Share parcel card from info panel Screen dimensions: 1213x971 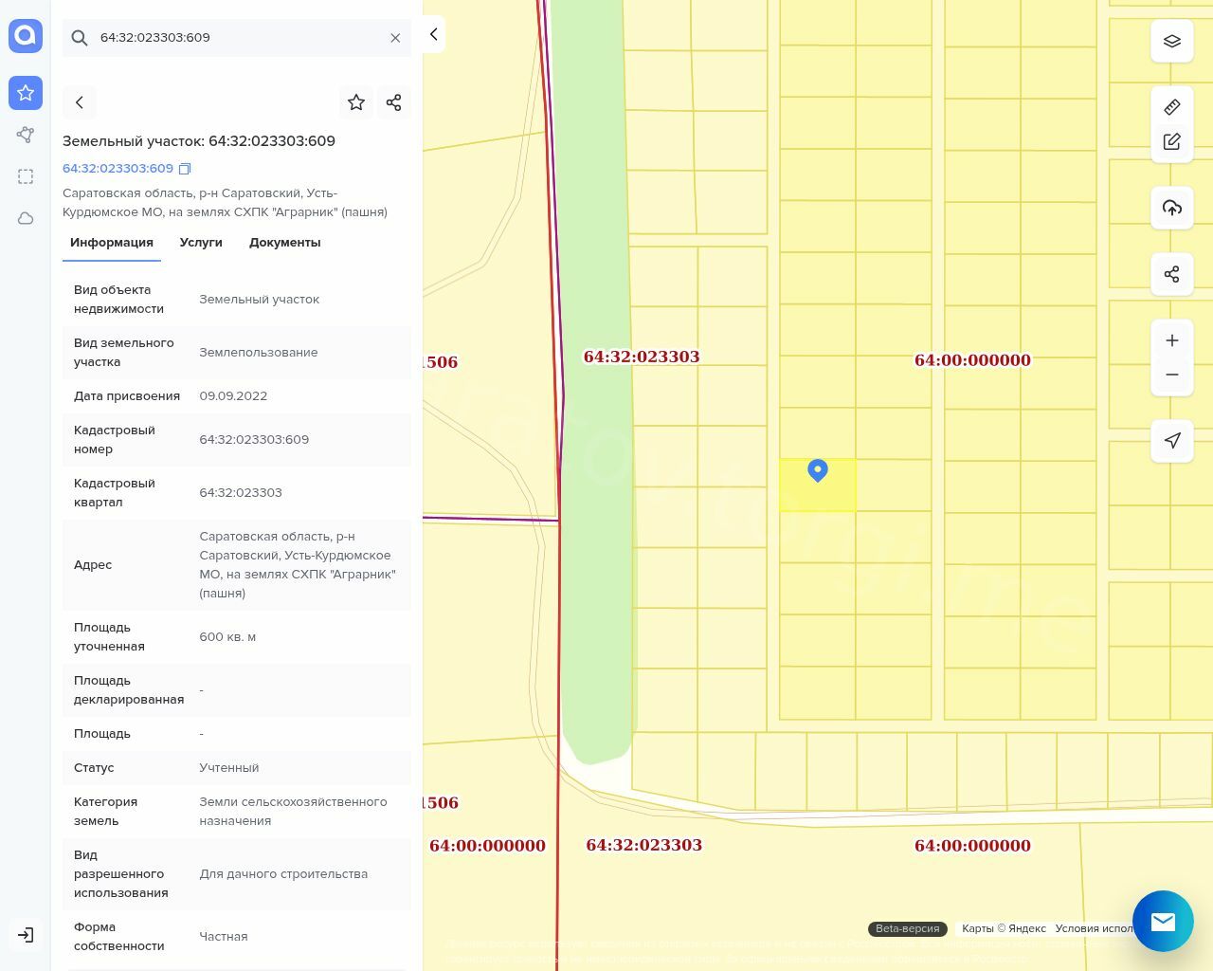coord(394,102)
